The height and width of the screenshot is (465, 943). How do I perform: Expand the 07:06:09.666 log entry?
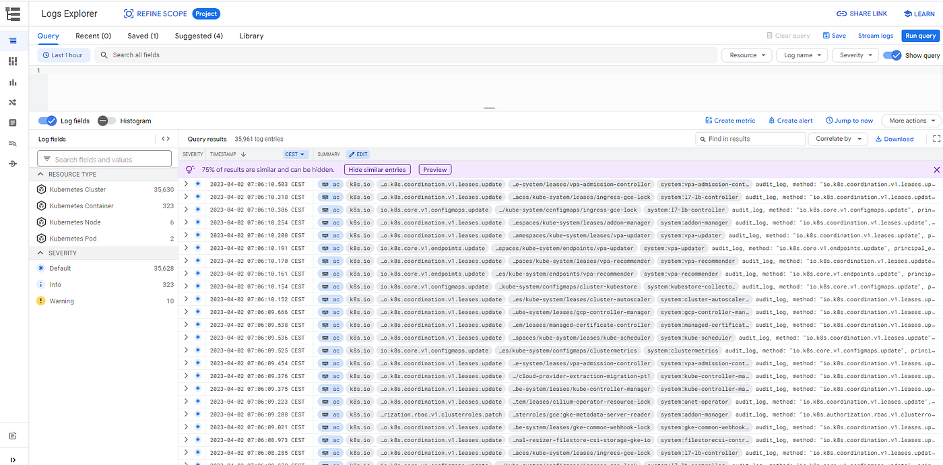(187, 312)
